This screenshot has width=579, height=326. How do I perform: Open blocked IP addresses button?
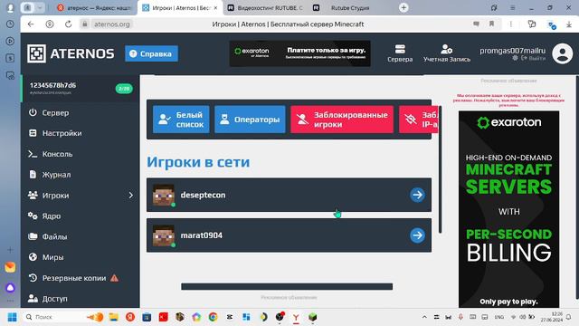(x=418, y=120)
